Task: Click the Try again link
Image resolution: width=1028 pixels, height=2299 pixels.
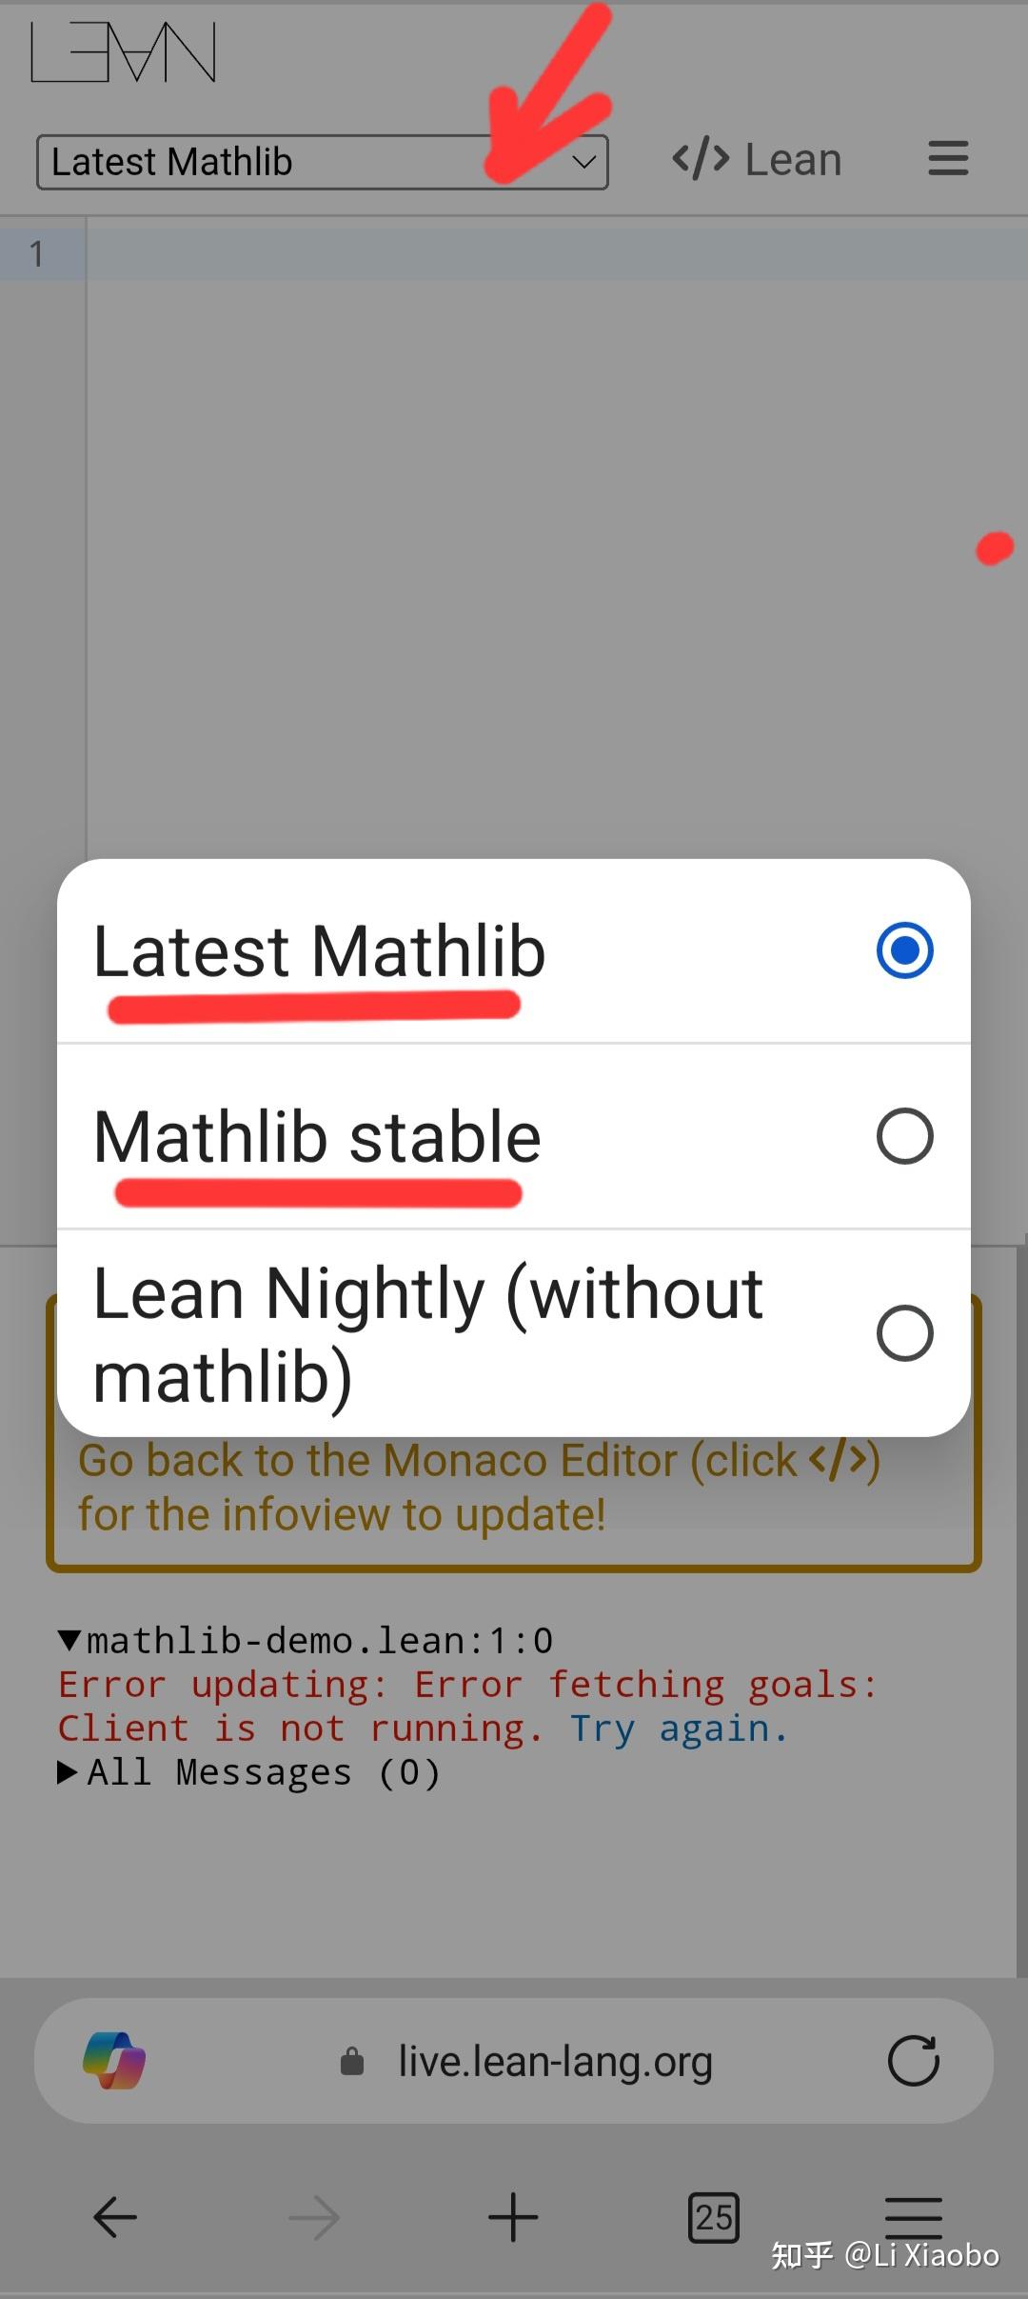Action: pyautogui.click(x=679, y=1729)
